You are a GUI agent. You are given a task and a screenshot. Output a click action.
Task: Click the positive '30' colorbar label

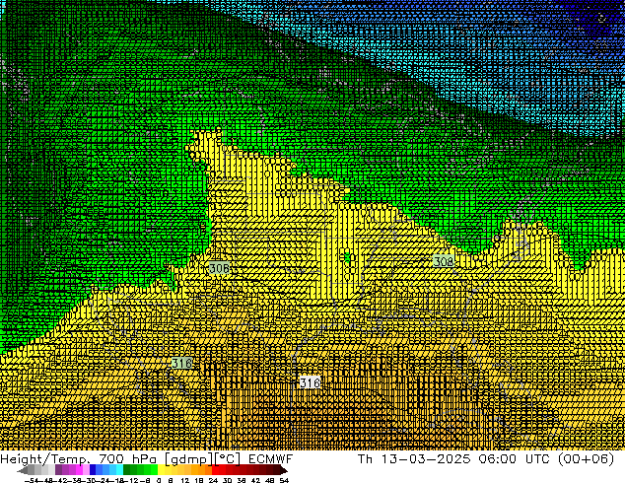coord(227,480)
